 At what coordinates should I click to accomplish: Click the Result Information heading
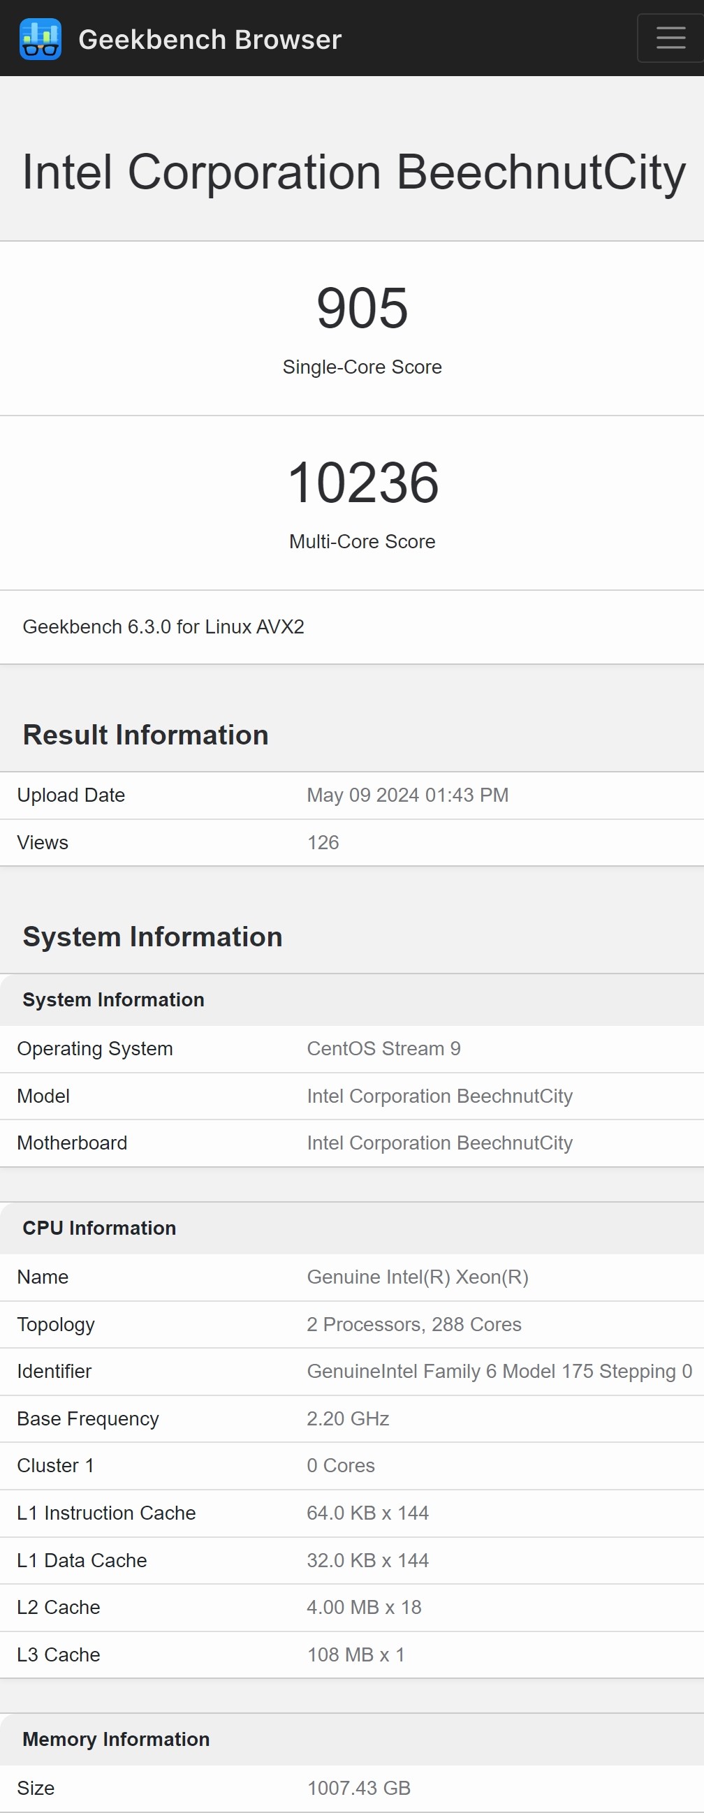pos(146,735)
